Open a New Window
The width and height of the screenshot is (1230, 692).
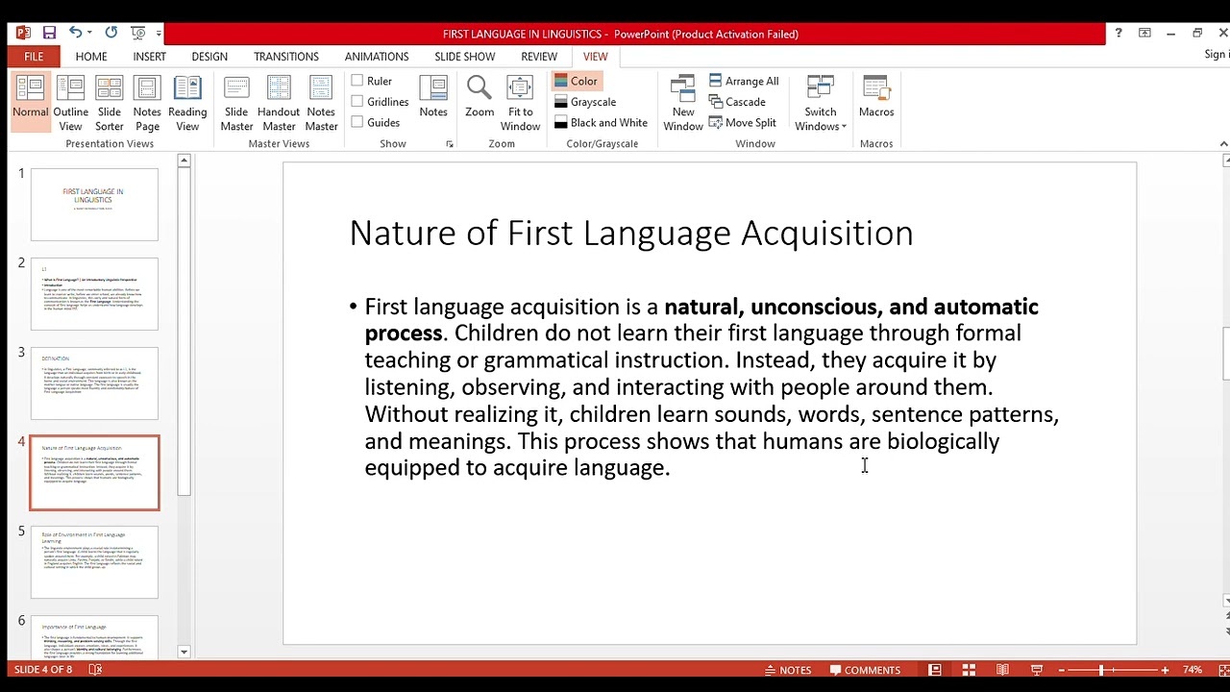[x=683, y=103]
